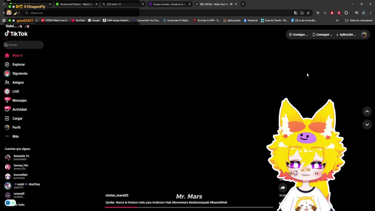Seek using the video progress bar
Screen dimensions: 375x211
pos(189,207)
